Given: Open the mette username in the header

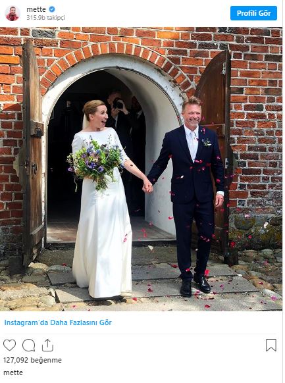Looking at the screenshot, I should click(36, 9).
